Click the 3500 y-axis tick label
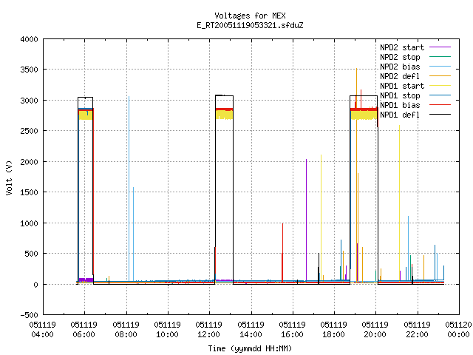 (x=30, y=70)
